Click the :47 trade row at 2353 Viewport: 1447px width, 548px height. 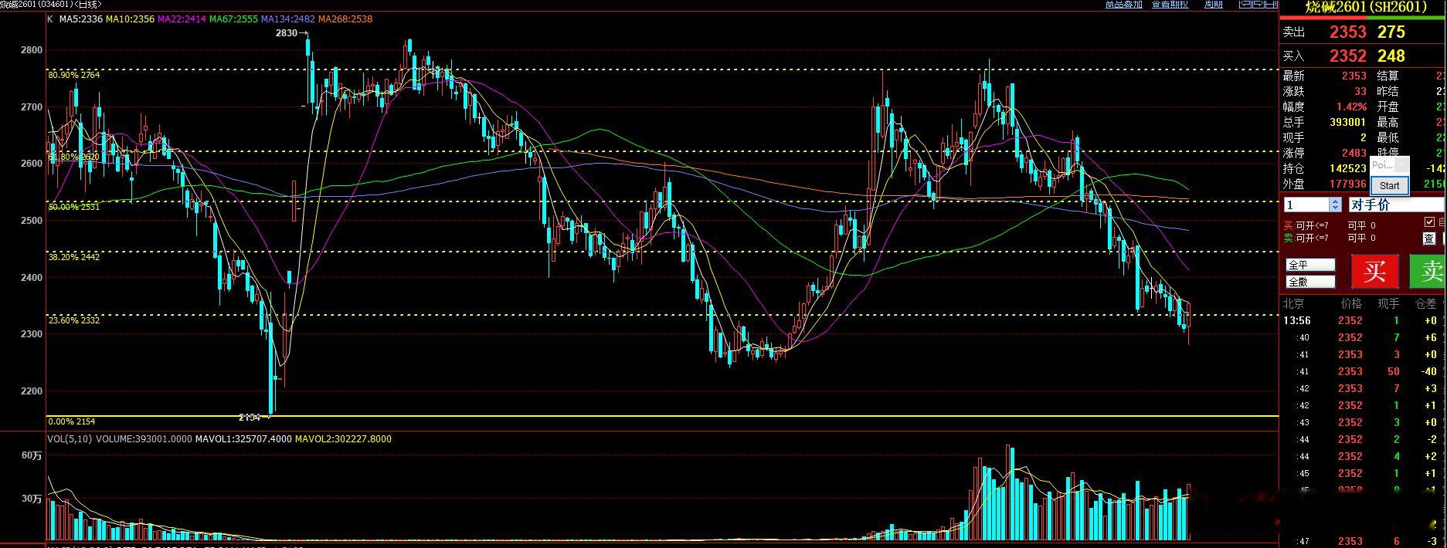[1363, 541]
